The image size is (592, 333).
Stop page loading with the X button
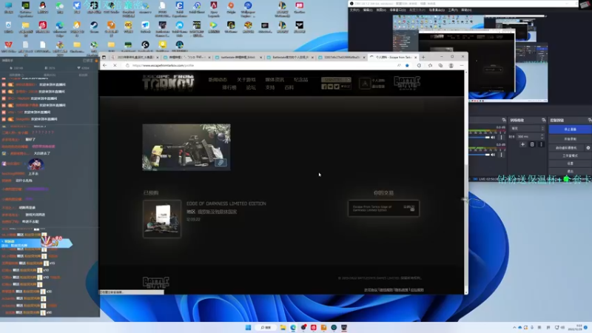(x=115, y=65)
